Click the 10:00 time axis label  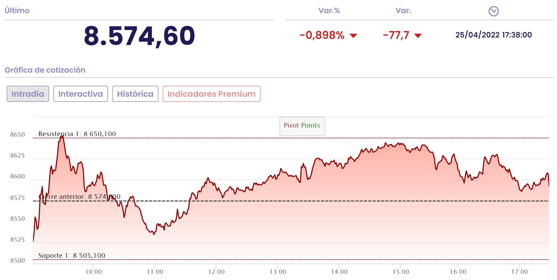[93, 272]
